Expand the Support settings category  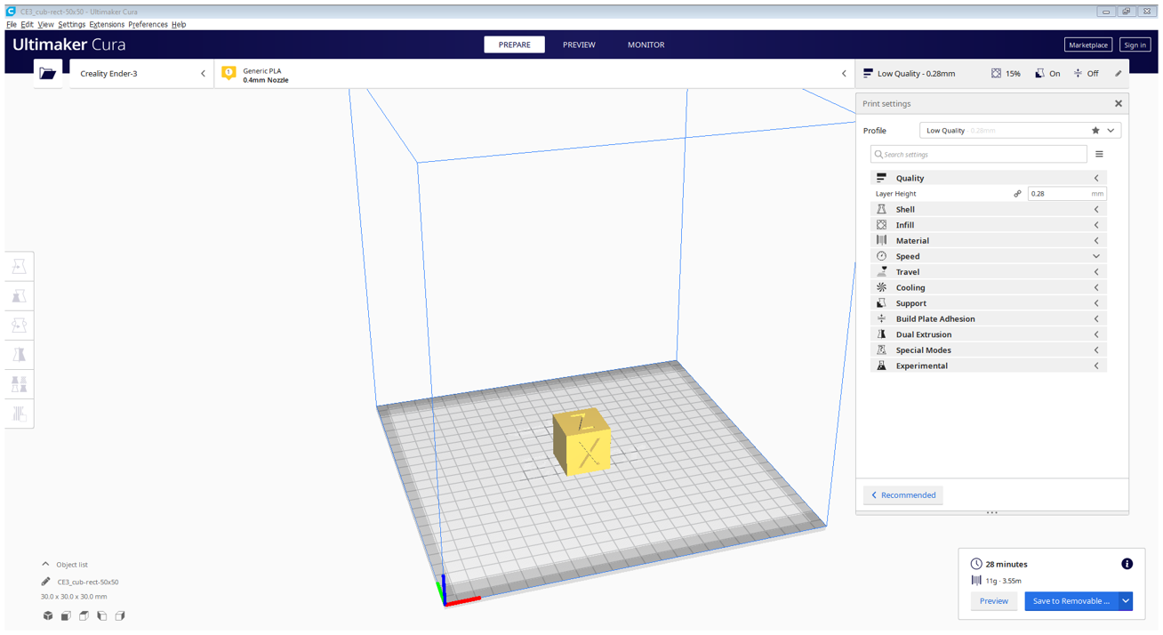tap(989, 303)
